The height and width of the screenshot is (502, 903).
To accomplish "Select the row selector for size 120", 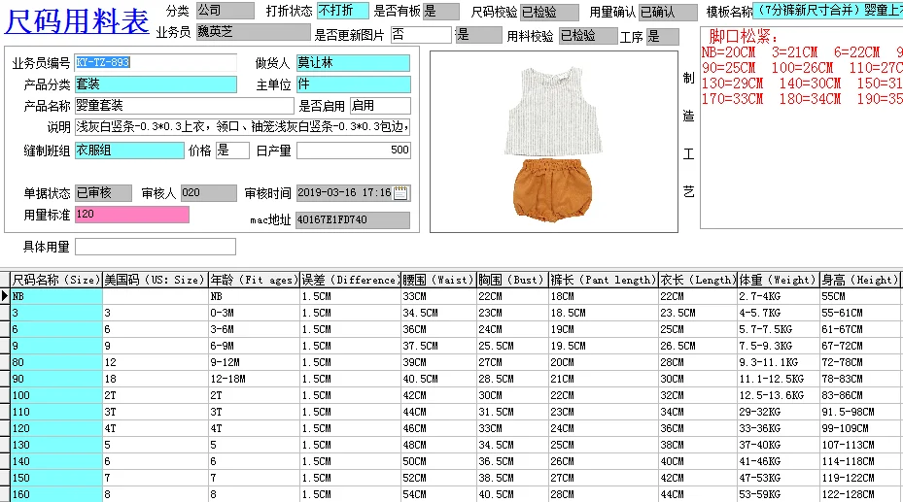I will coord(5,428).
